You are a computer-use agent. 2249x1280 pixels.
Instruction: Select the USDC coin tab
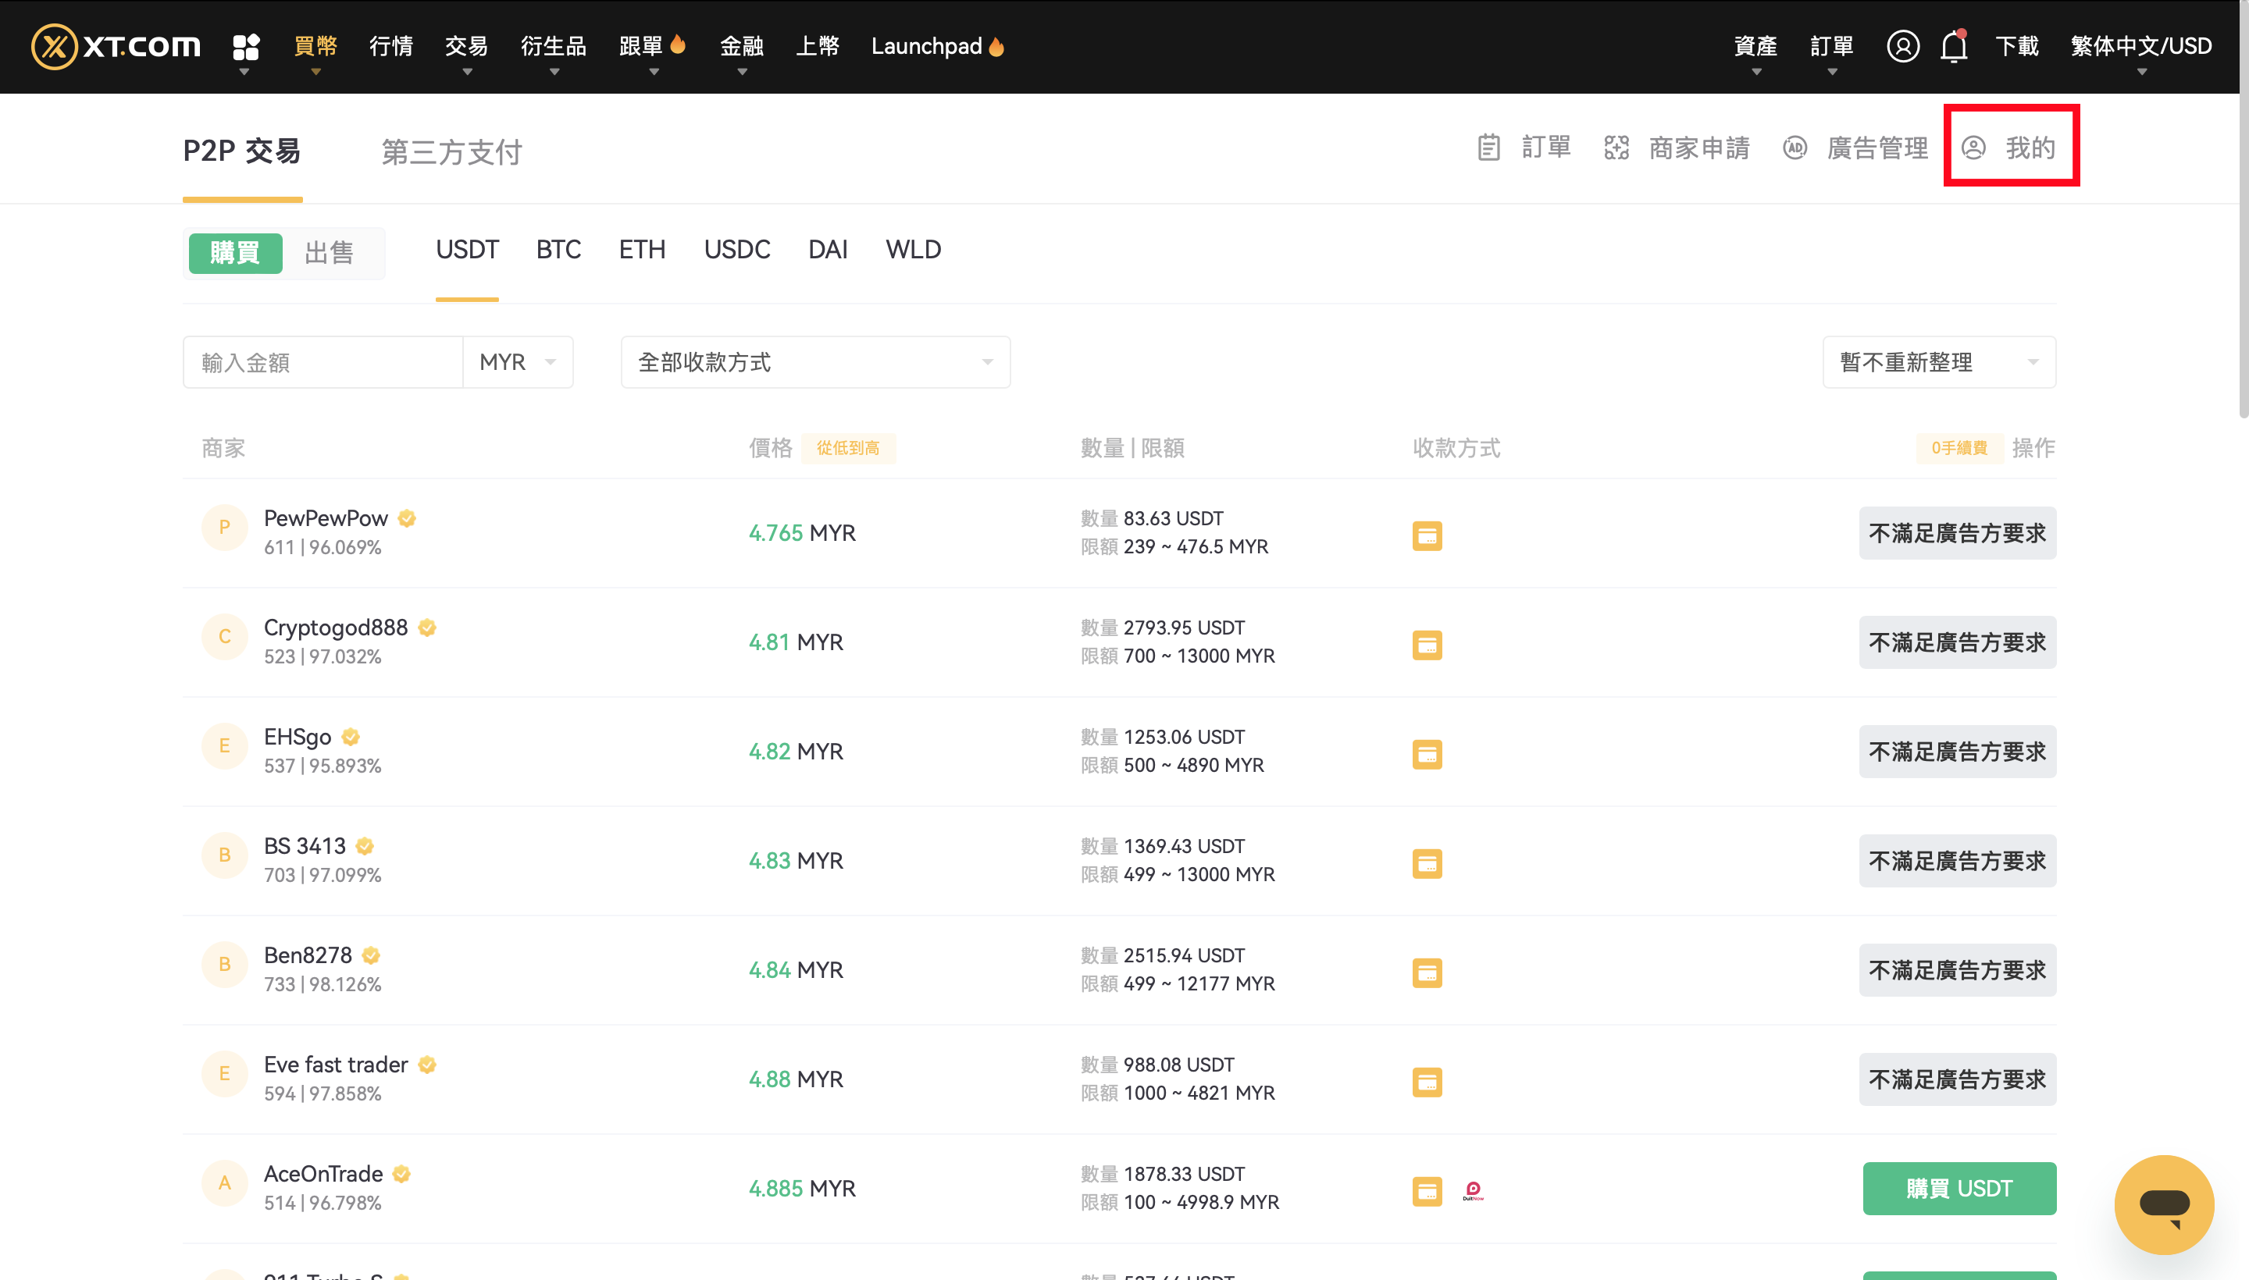(737, 250)
